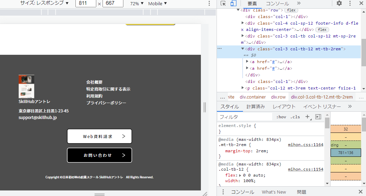Select div.col-3.col-tb-12.mt-tb-2rem breadcrumb

tap(322, 97)
